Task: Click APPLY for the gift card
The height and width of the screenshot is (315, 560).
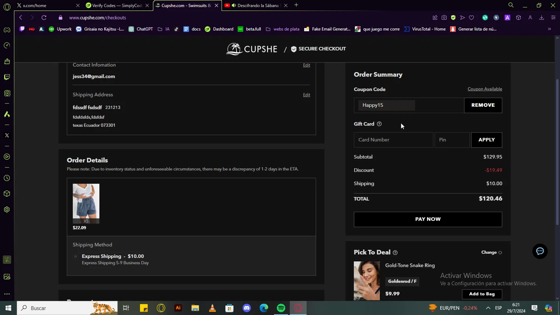Action: (x=486, y=140)
